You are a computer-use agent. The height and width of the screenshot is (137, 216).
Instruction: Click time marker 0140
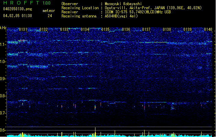(x=208, y=29)
